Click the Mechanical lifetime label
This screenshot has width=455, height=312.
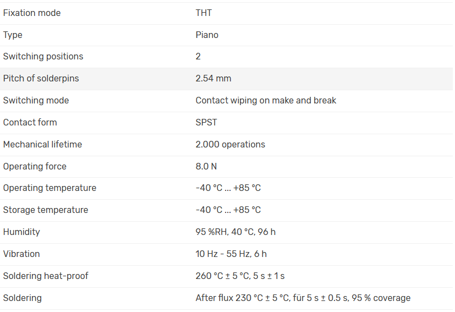42,144
